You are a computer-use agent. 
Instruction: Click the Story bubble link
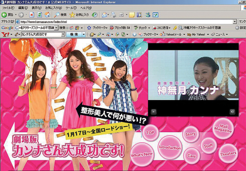tap(190, 134)
